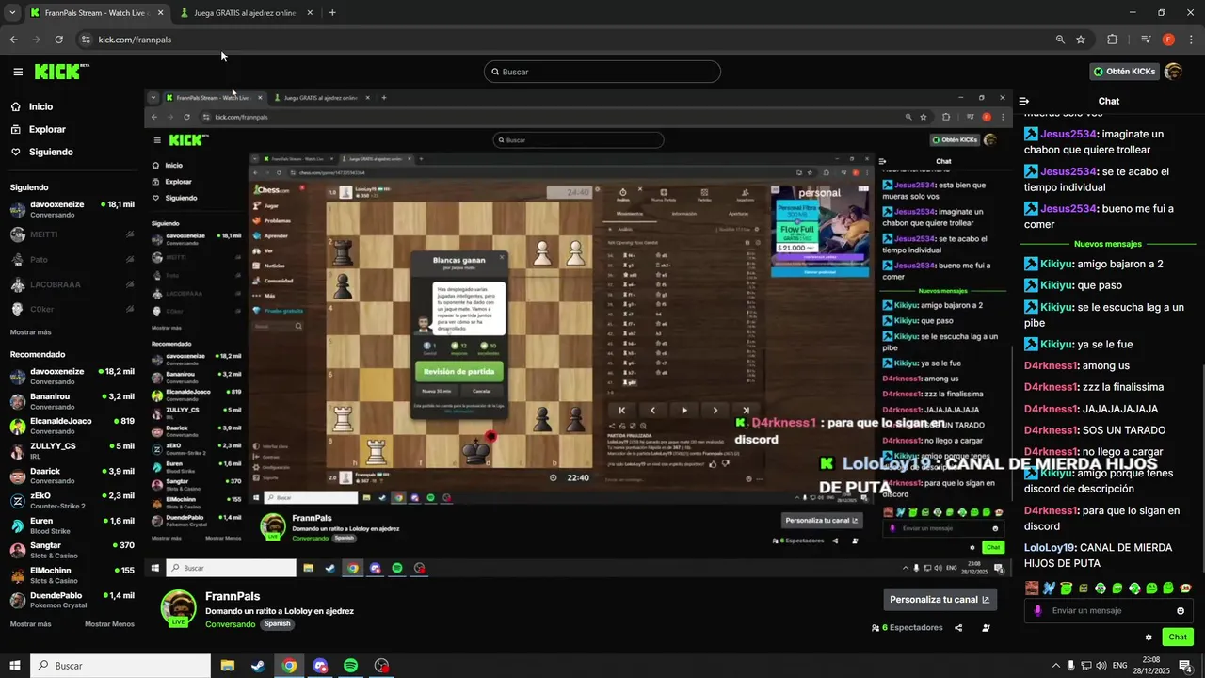Click the Spanish language tag

pos(277,623)
